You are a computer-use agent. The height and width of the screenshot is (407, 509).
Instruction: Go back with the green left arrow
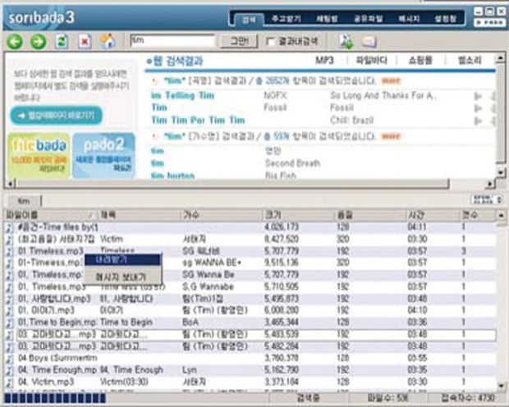[15, 42]
